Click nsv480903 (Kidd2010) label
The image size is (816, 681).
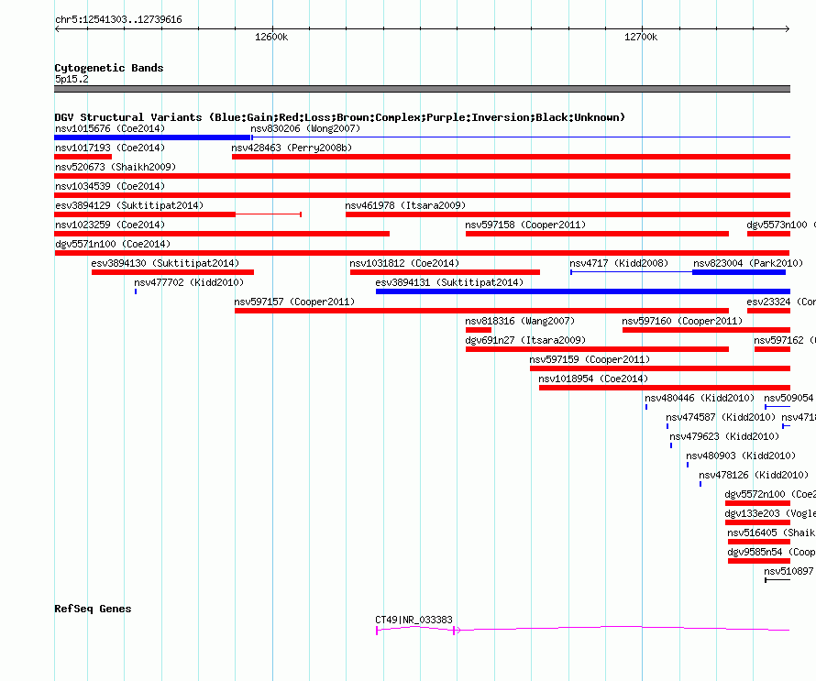[x=741, y=456]
